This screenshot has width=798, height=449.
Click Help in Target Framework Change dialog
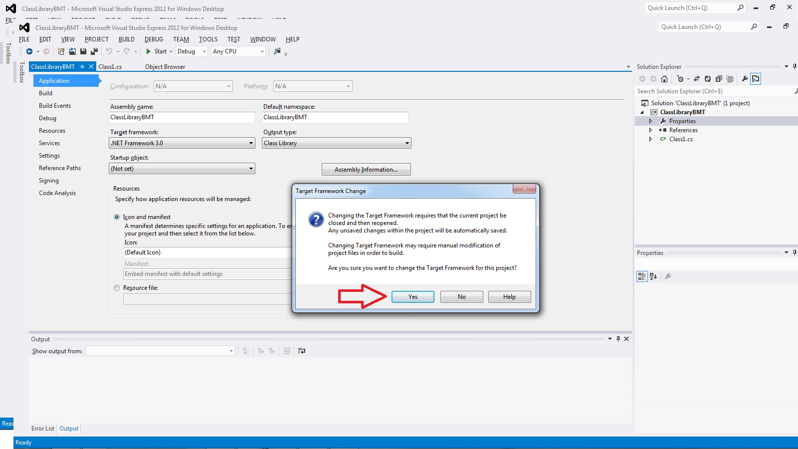(x=509, y=297)
